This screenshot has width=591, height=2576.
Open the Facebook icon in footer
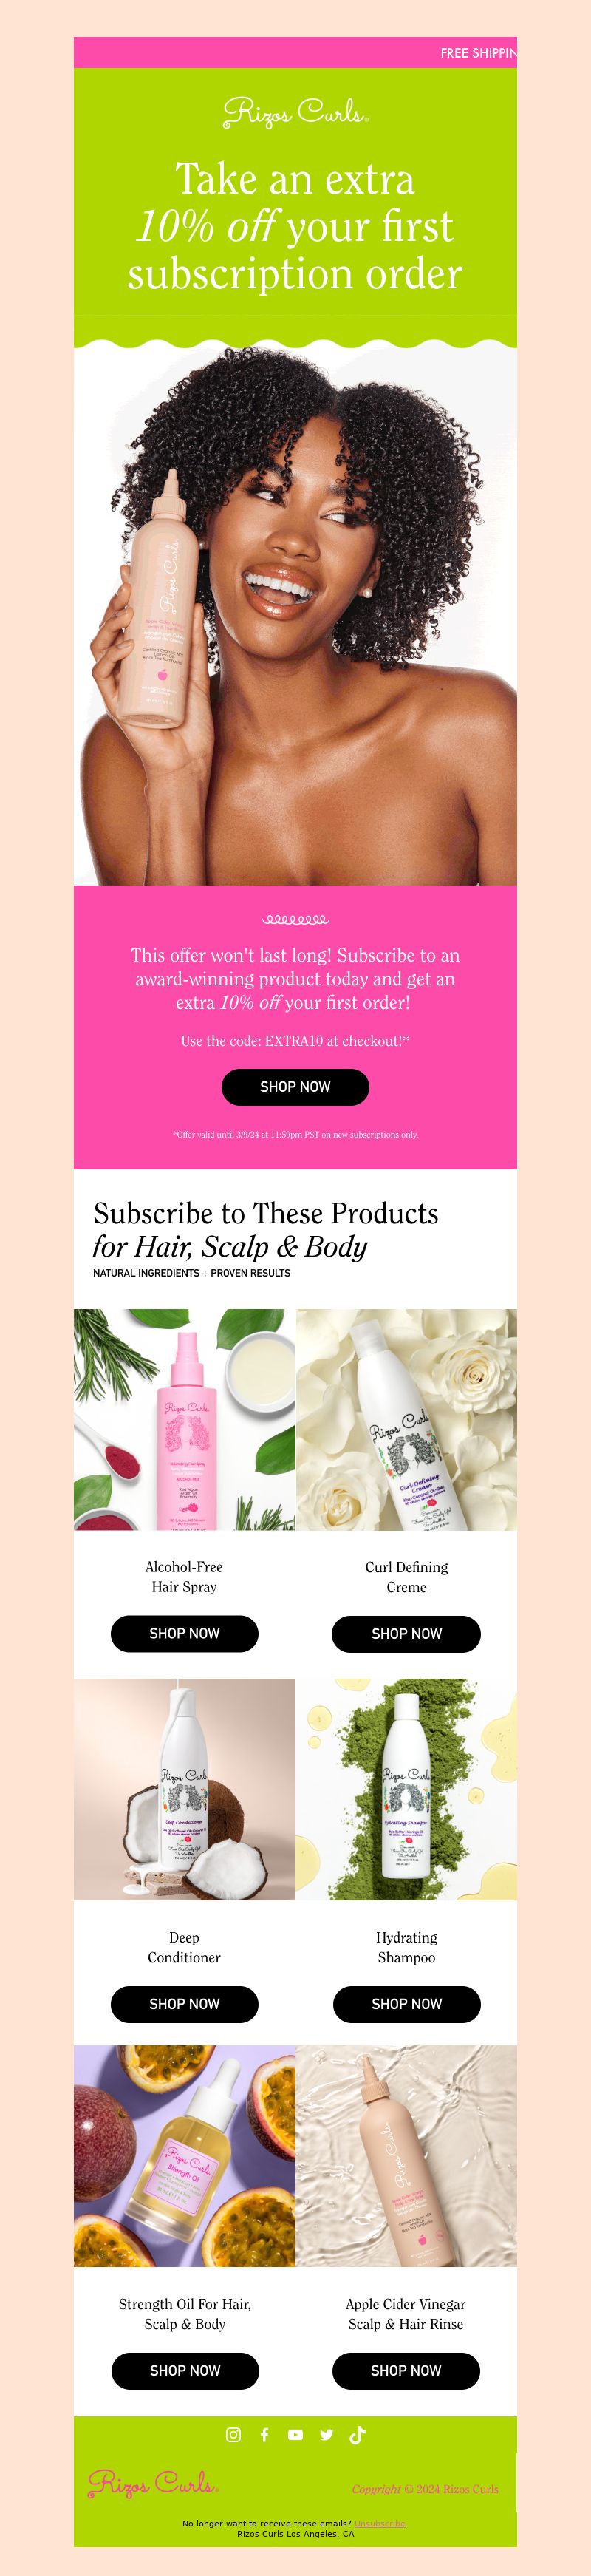coord(264,2434)
